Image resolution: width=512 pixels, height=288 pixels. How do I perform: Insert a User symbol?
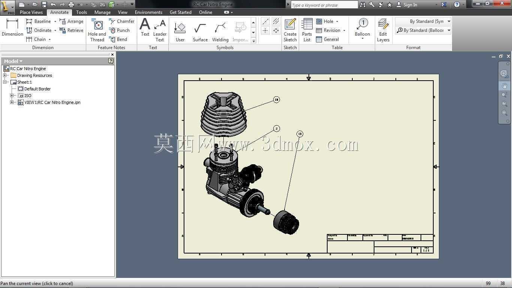[x=180, y=32]
